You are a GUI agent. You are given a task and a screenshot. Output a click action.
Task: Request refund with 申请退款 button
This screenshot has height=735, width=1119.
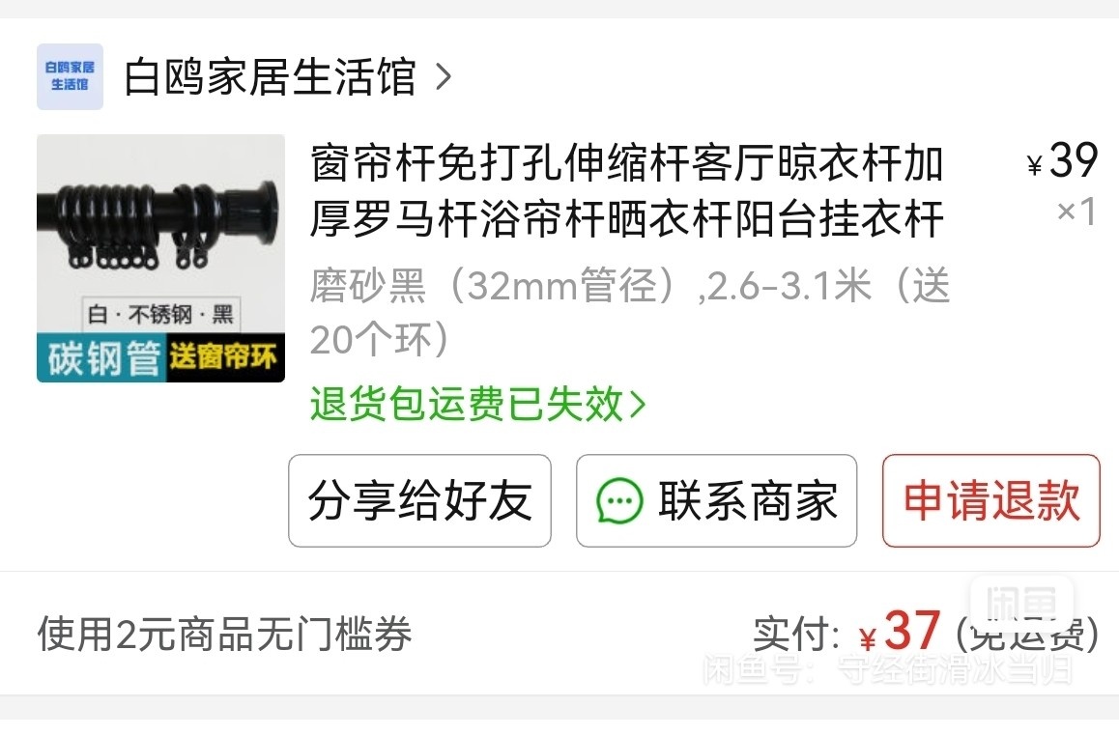991,501
